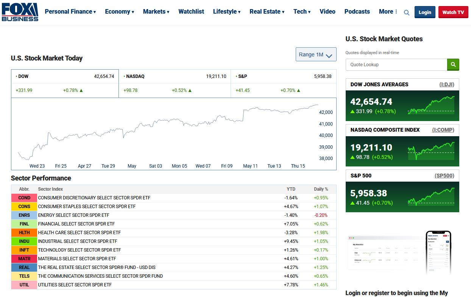Open Industrial Select Sector SPDR ETF

[78, 241]
